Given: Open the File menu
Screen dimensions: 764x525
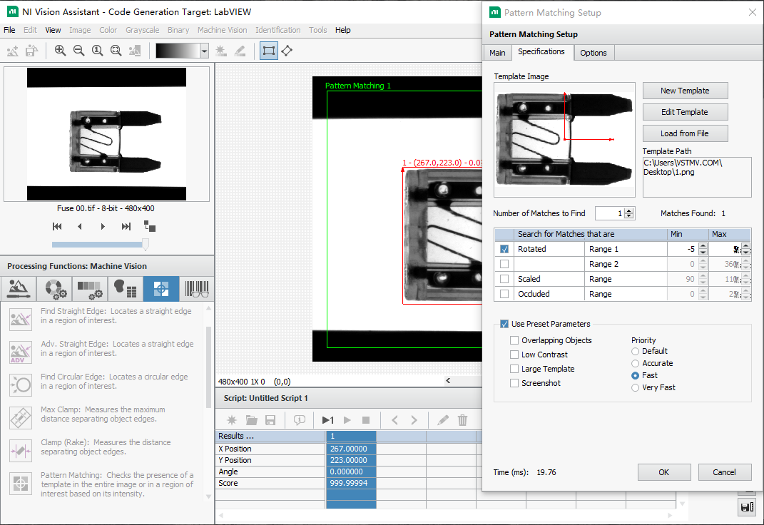Looking at the screenshot, I should coord(9,30).
